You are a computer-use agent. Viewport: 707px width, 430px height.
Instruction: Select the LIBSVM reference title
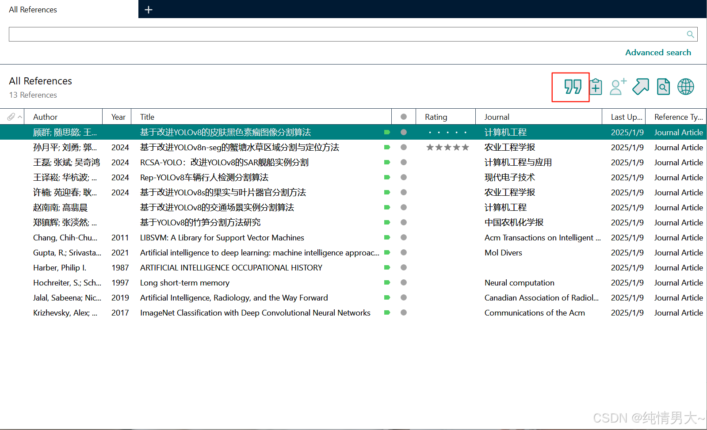[x=222, y=237]
